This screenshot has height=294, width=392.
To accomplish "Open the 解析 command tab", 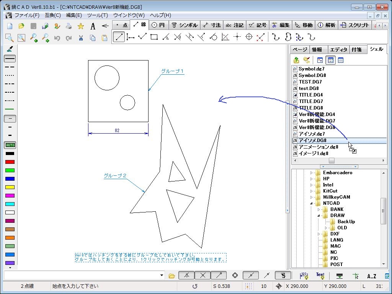I will pos(327,25).
